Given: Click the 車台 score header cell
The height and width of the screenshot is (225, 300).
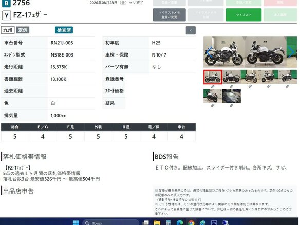Looking at the screenshot, I should click(x=181, y=127).
